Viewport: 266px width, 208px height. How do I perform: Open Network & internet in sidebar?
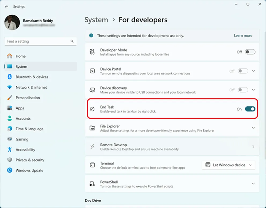(x=31, y=87)
